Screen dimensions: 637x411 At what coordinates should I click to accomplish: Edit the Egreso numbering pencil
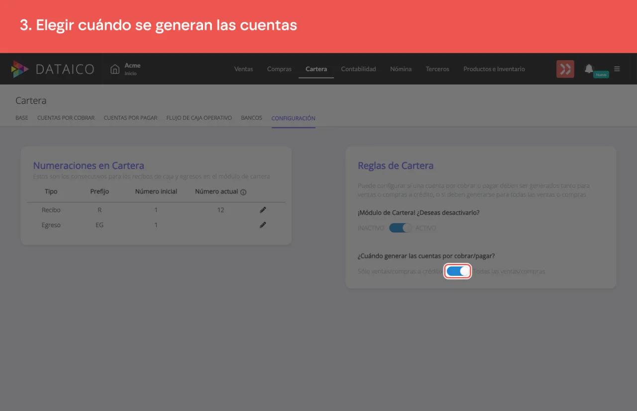[x=263, y=225]
